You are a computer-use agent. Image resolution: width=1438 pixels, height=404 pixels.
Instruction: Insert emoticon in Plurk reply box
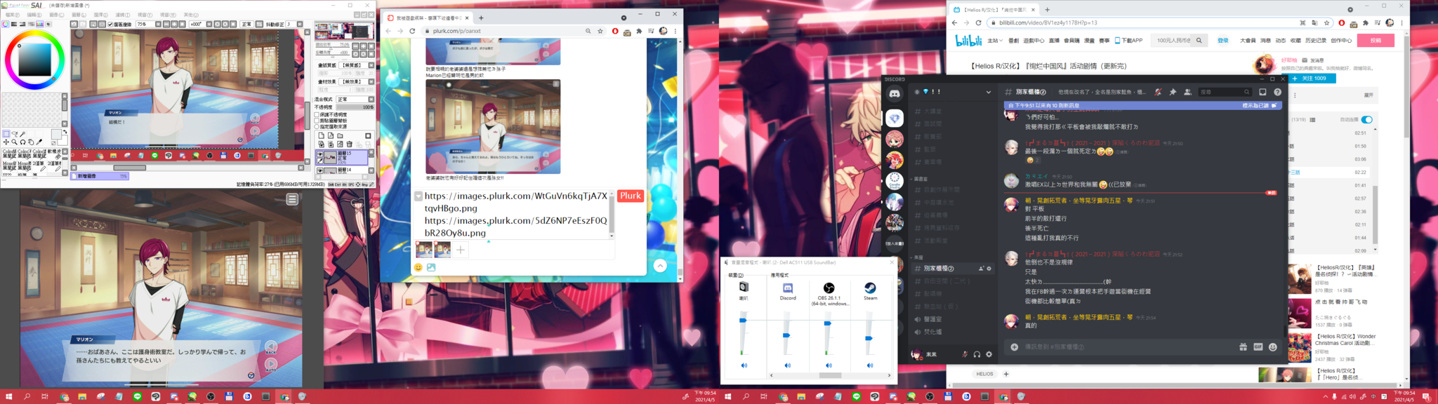pyautogui.click(x=418, y=267)
